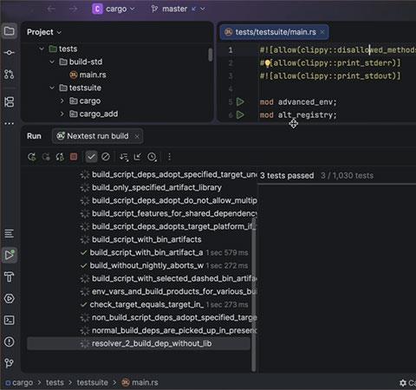Screen dimensions: 416x390
Task: Select test normal_build_deps_are_picked_up_in_presen
Action: pos(174,330)
